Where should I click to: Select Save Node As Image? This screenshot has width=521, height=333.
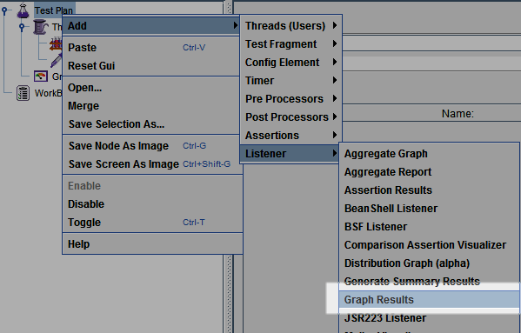(152, 146)
